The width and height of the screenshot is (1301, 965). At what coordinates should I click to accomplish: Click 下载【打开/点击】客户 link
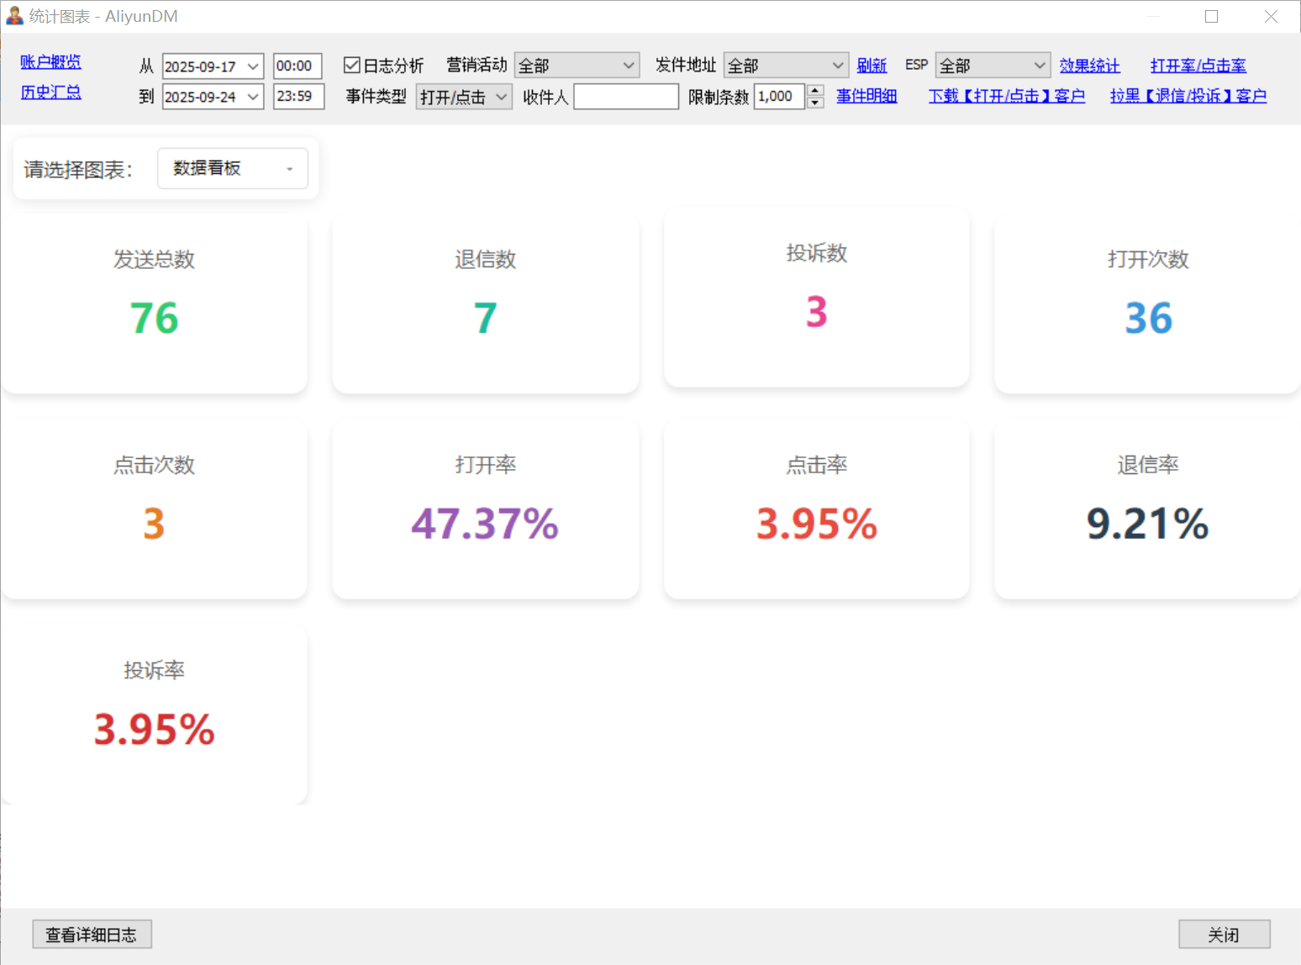[1006, 96]
